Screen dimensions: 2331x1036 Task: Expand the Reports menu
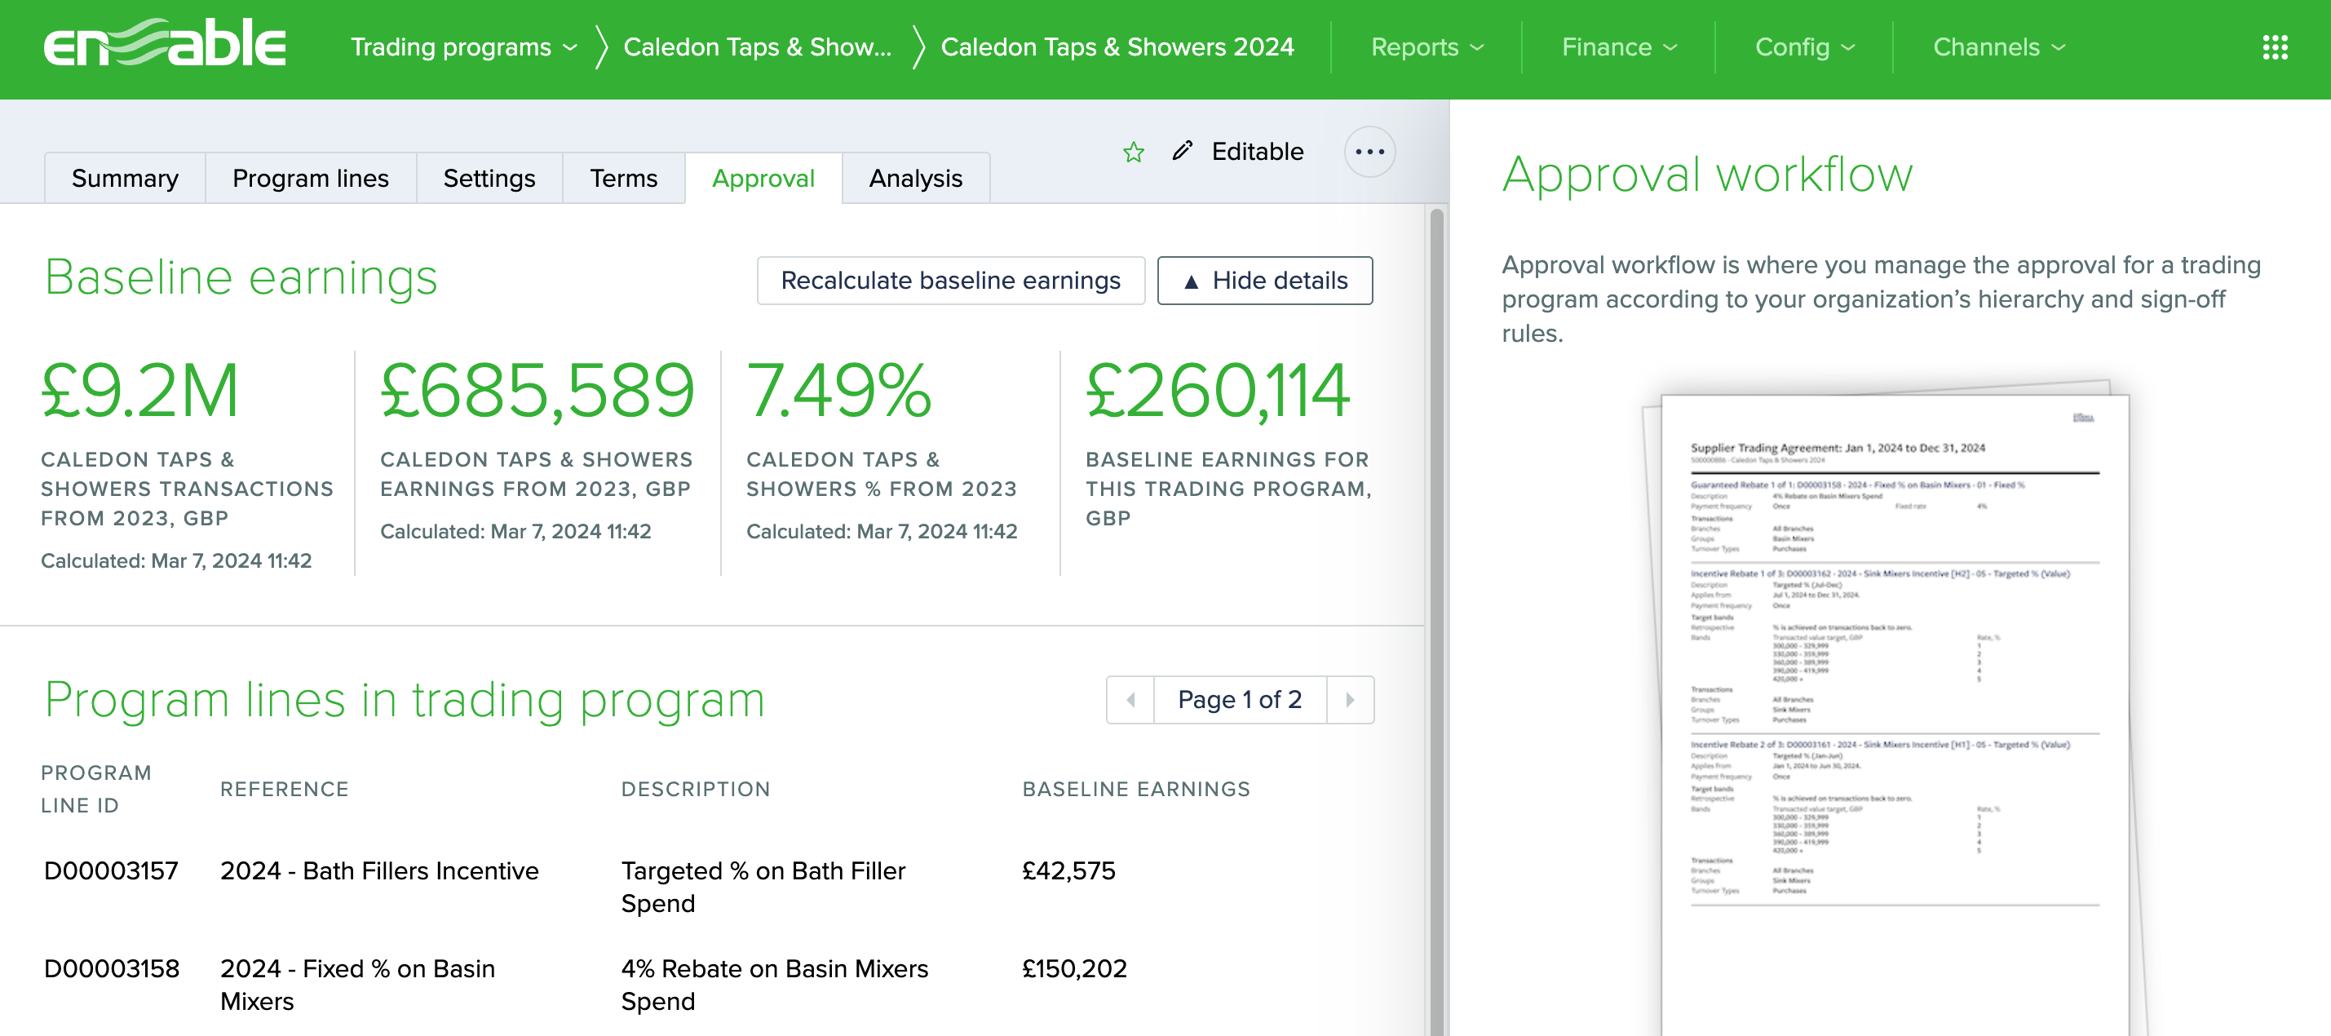point(1427,47)
